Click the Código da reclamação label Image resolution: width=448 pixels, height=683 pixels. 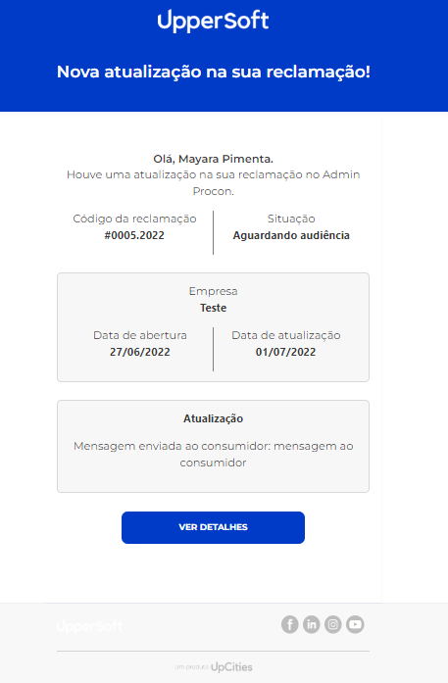pos(134,219)
